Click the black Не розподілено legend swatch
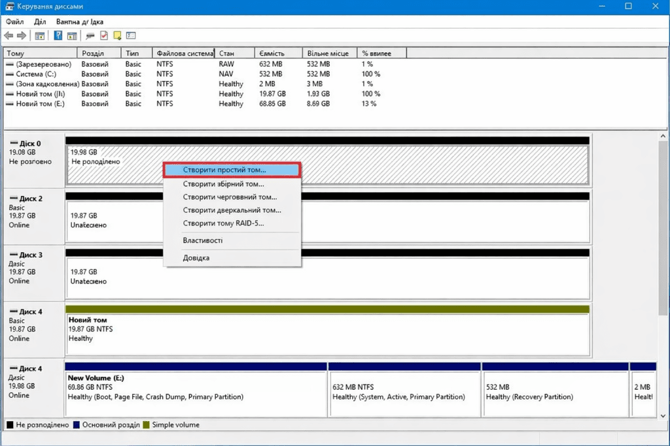 [10, 425]
